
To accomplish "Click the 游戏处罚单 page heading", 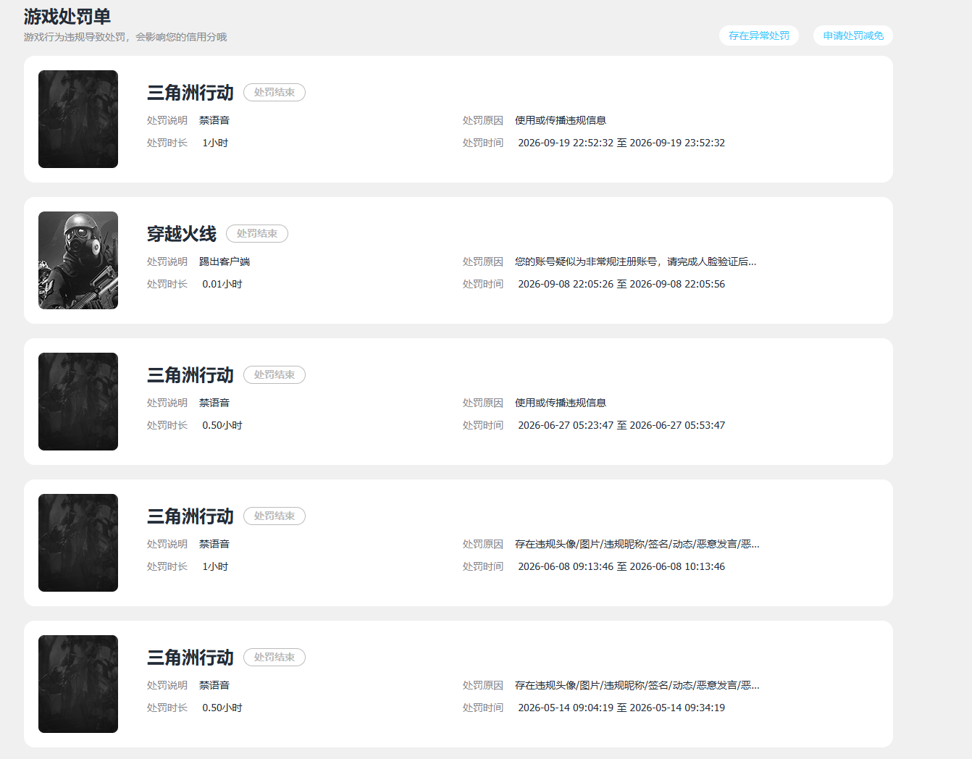I will click(x=67, y=16).
